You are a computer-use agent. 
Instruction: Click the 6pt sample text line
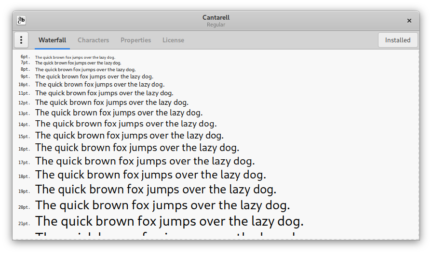pos(75,57)
